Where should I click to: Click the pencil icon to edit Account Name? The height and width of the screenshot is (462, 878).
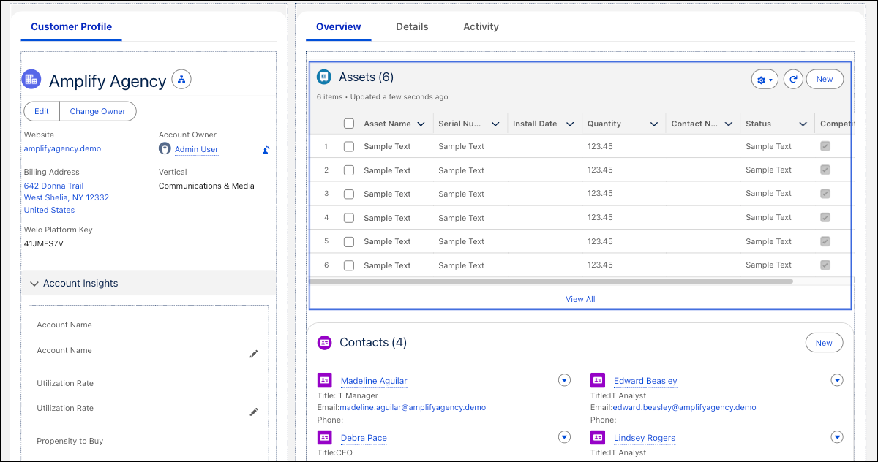pyautogui.click(x=253, y=354)
